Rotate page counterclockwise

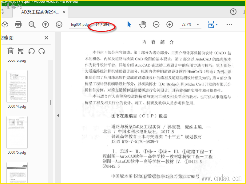click(x=31, y=51)
